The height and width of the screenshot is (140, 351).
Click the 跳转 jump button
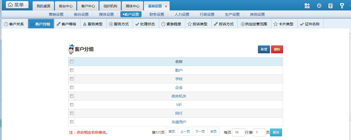[x=276, y=132]
